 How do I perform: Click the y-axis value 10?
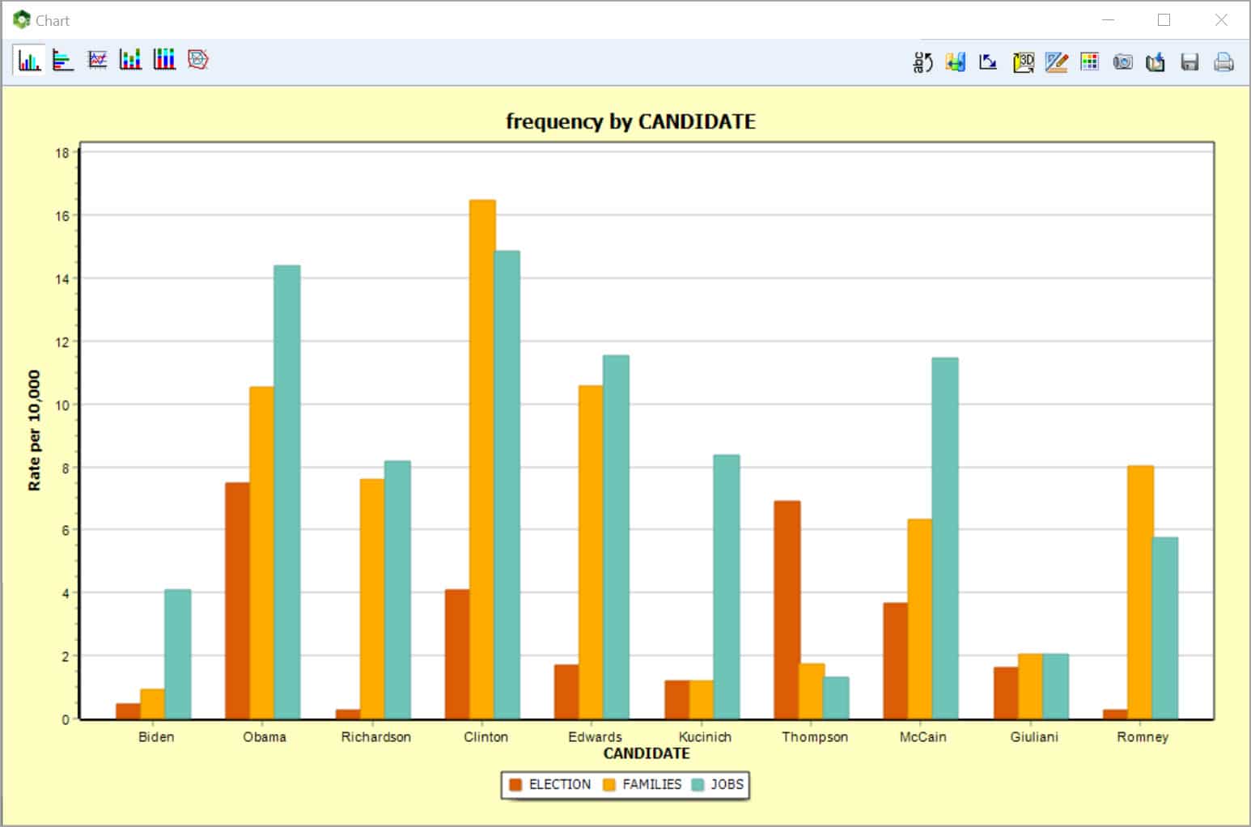[62, 405]
